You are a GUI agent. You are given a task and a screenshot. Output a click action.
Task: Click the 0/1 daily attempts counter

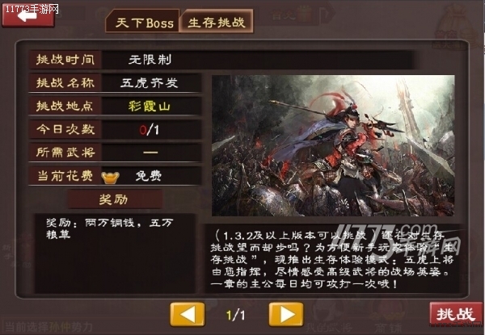coord(150,130)
